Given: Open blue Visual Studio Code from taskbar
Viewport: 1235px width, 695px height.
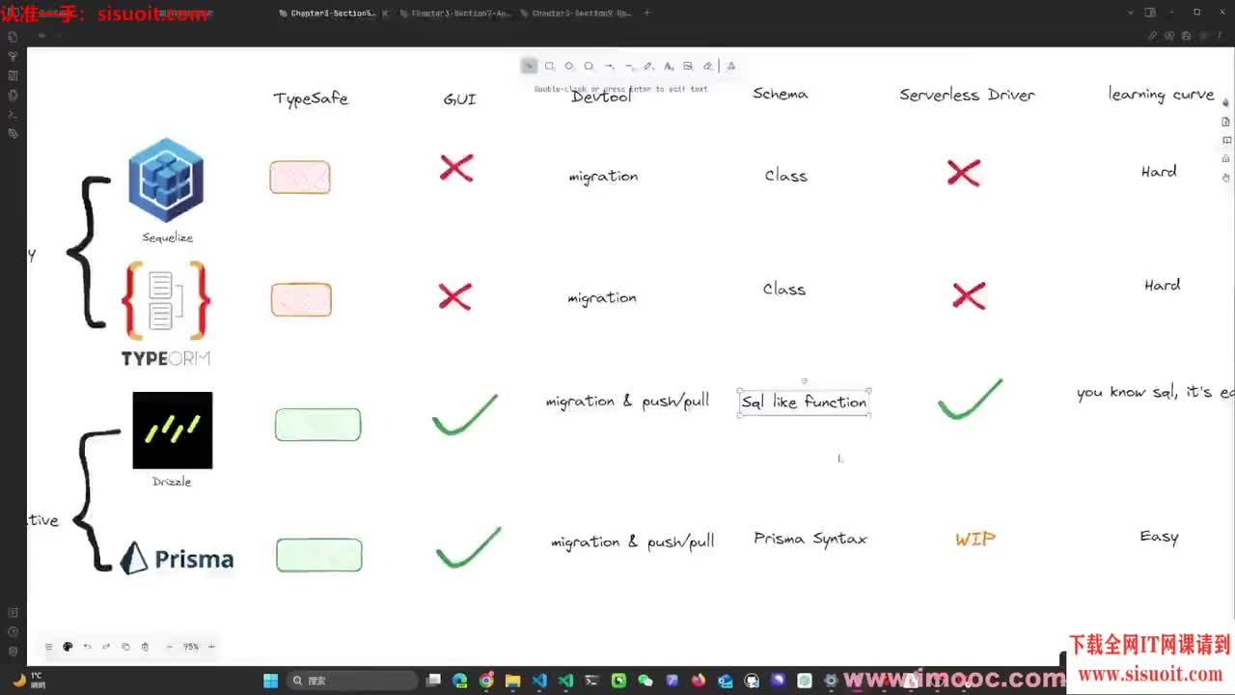Looking at the screenshot, I should [x=539, y=681].
